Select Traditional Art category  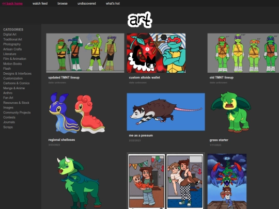(x=12, y=39)
